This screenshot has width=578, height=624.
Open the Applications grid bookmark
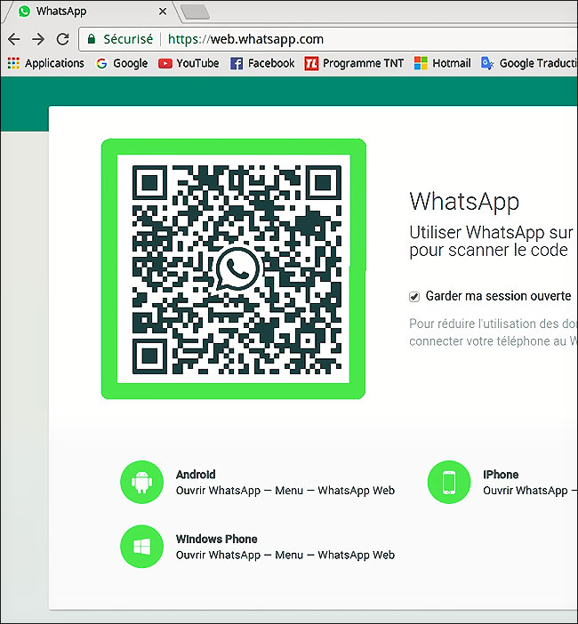[x=45, y=63]
